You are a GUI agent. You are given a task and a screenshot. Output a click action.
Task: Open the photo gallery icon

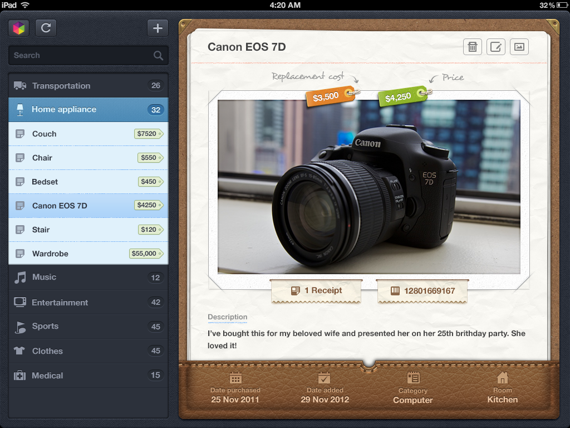click(x=519, y=47)
